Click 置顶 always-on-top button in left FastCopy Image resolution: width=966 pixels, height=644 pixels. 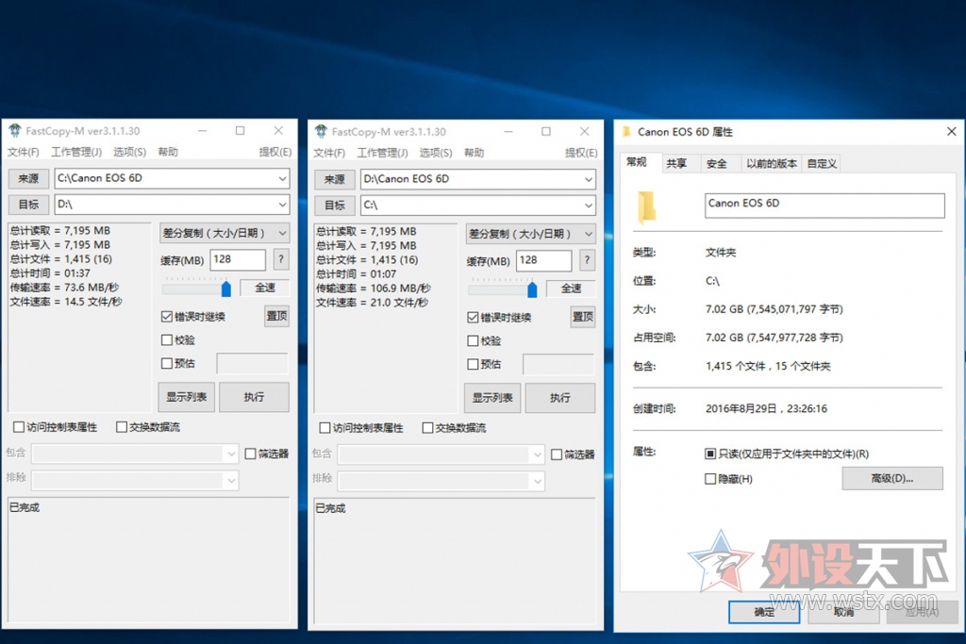pos(276,316)
